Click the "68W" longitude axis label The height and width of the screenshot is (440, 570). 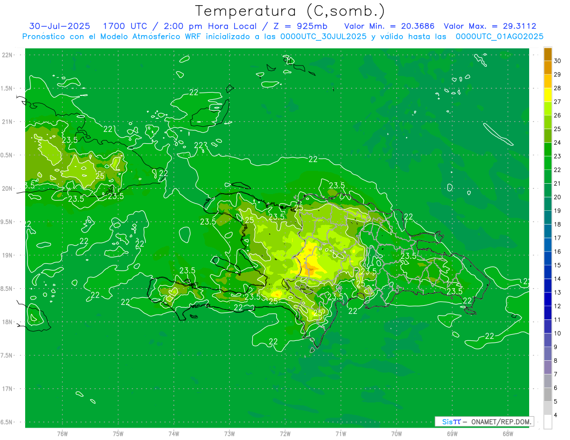[507, 433]
